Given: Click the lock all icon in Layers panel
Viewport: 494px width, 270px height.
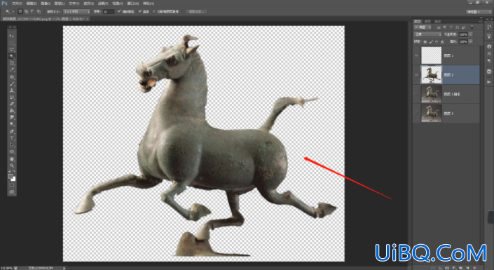Looking at the screenshot, I should coord(442,41).
